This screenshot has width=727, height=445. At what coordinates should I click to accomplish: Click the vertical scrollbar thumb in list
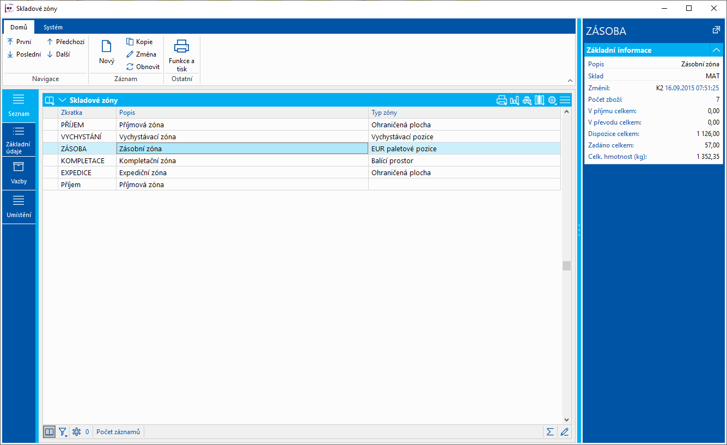pos(566,266)
